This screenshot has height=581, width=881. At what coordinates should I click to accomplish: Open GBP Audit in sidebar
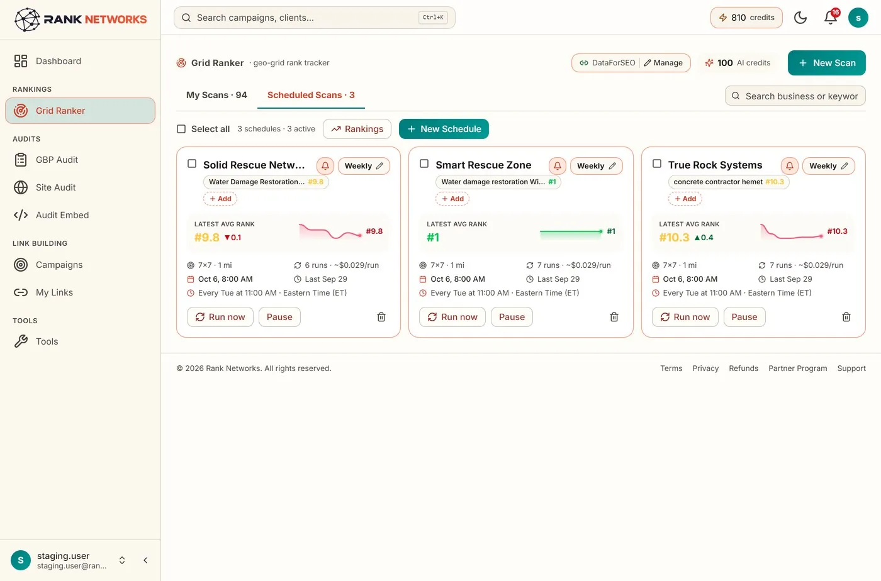[x=80, y=160]
